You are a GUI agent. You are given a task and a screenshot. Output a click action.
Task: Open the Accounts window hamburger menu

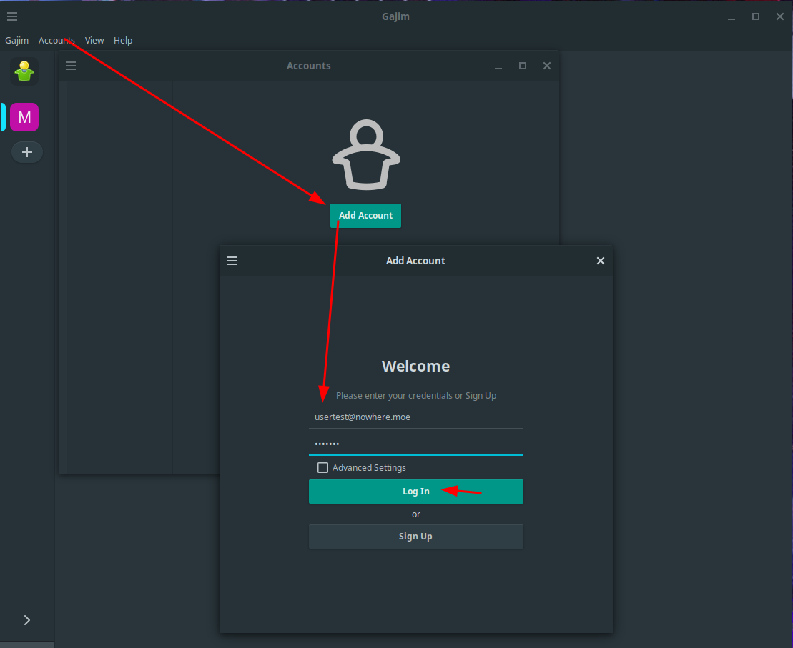tap(71, 66)
